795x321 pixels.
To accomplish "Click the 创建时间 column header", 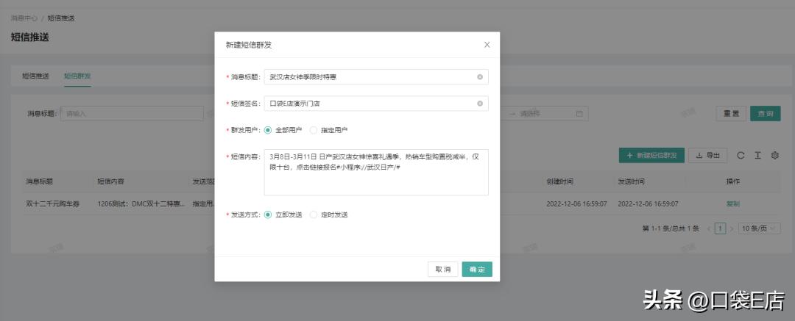I will [x=559, y=181].
